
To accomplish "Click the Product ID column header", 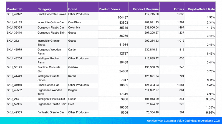I will point(15,9).
